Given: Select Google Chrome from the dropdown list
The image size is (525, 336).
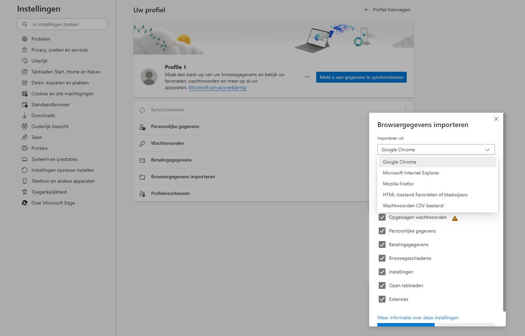Looking at the screenshot, I should point(437,162).
